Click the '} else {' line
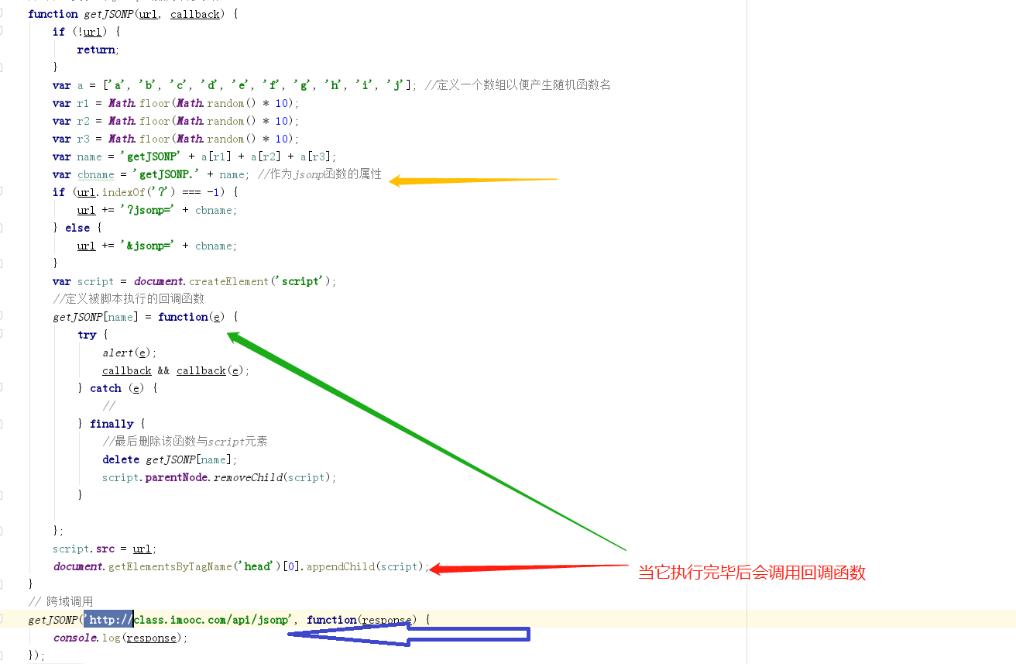This screenshot has height=664, width=1016. pos(77,228)
